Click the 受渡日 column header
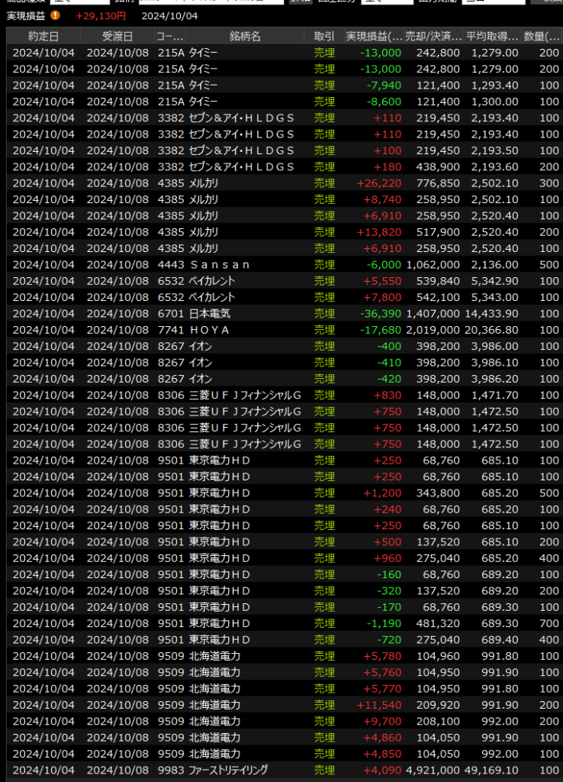The height and width of the screenshot is (782, 563). click(x=117, y=37)
